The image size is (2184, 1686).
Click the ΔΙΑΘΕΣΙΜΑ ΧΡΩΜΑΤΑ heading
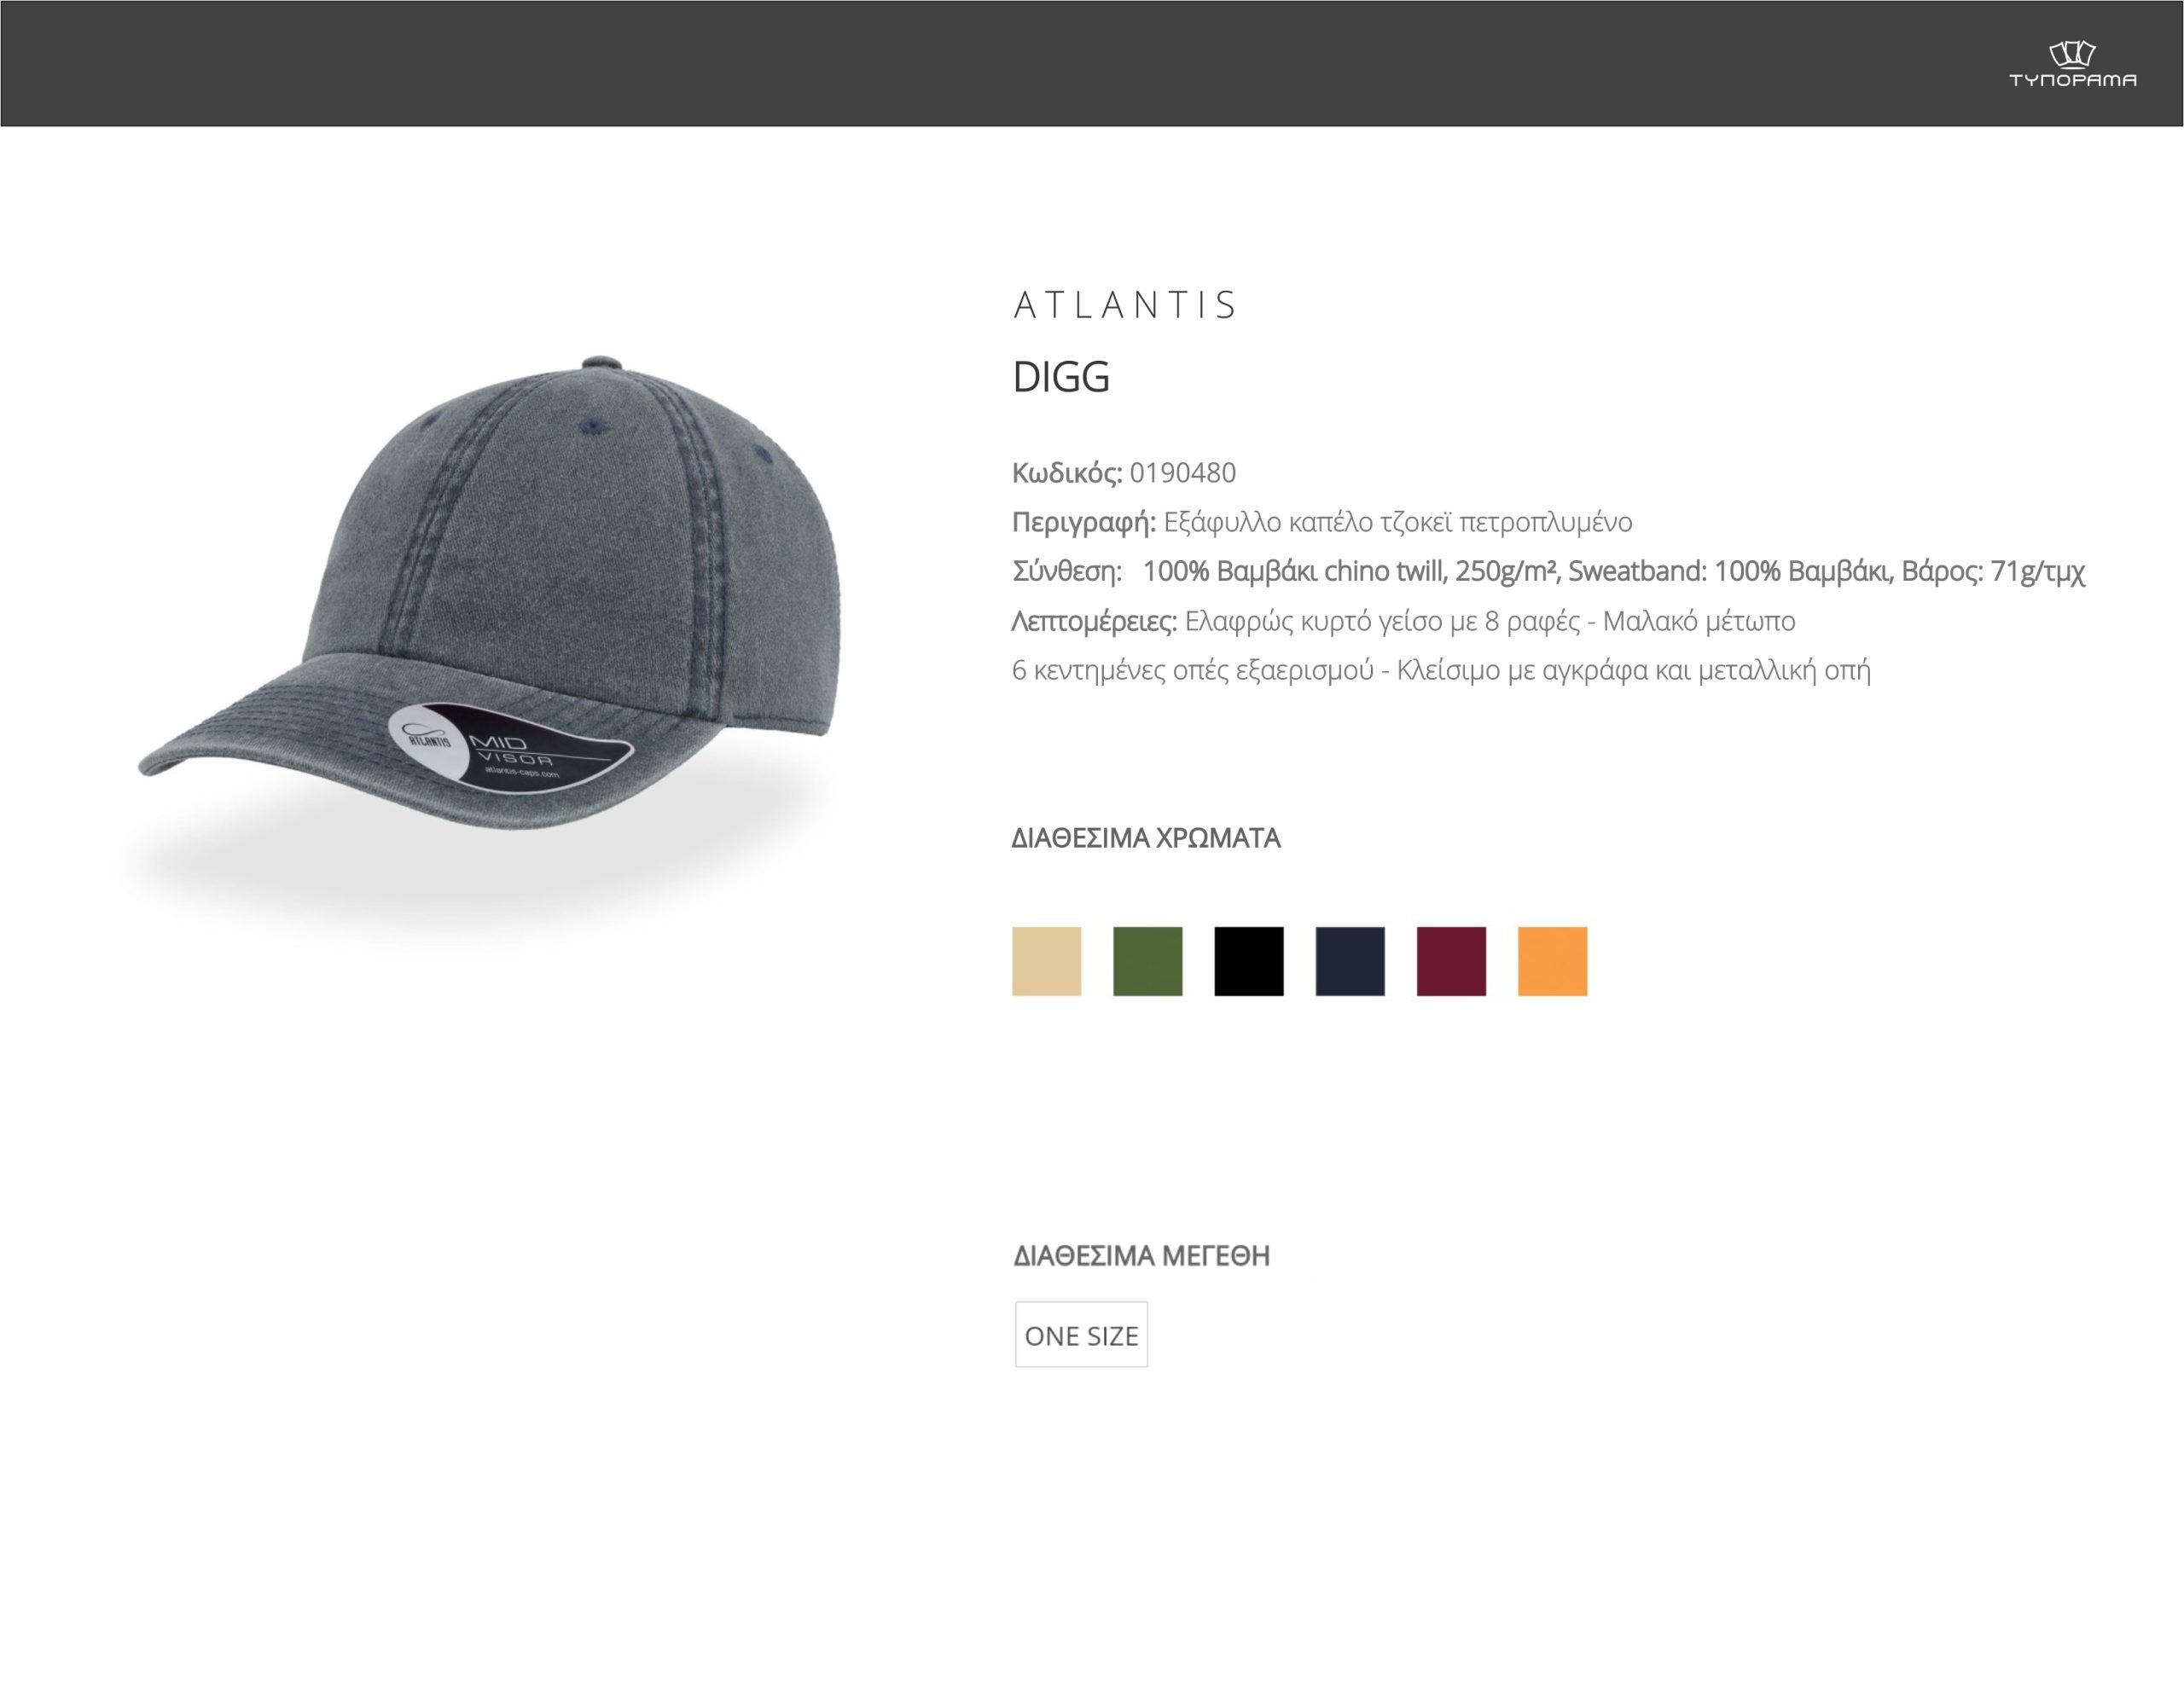tap(1146, 837)
